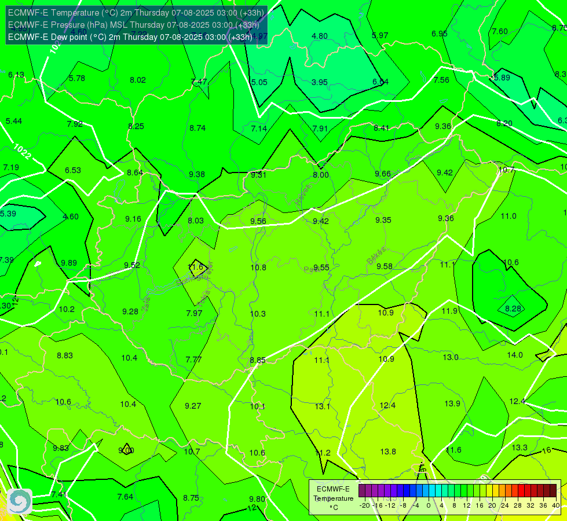Click the map value 9.56
The width and height of the screenshot is (567, 521).
[258, 221]
